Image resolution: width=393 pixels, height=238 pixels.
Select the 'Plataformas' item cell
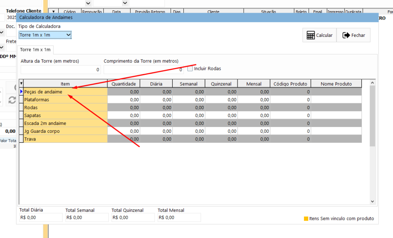pos(65,99)
